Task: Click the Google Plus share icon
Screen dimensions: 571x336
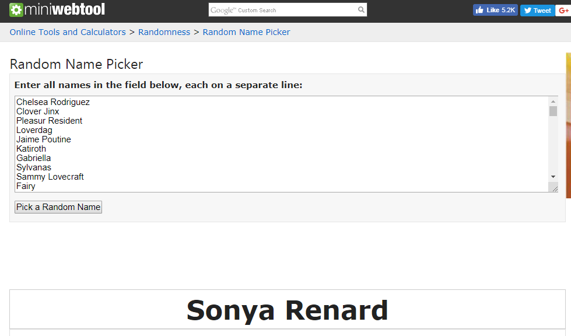Action: click(x=563, y=10)
